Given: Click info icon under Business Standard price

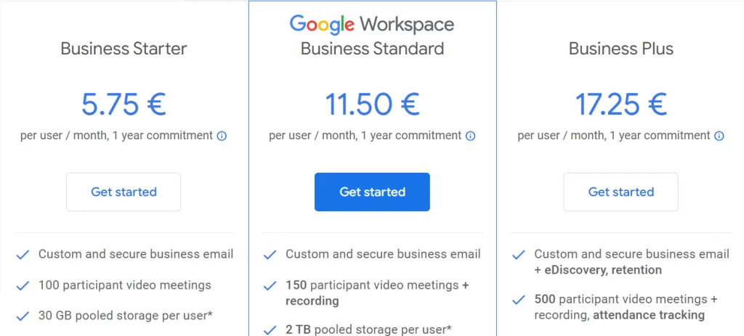Looking at the screenshot, I should pyautogui.click(x=471, y=136).
